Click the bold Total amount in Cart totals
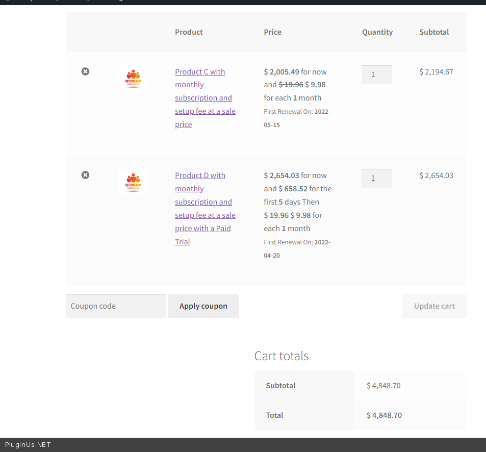 click(384, 415)
